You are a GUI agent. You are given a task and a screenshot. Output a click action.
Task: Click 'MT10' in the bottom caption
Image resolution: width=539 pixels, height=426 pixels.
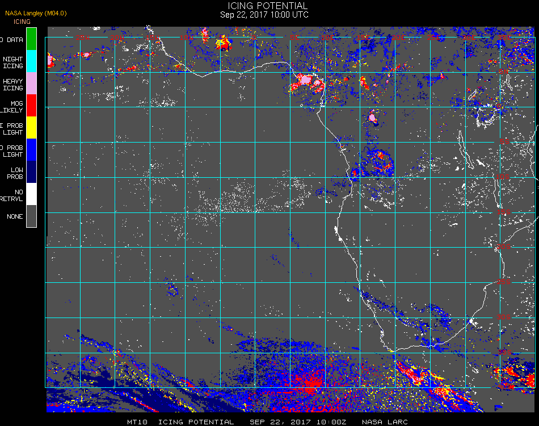click(137, 422)
